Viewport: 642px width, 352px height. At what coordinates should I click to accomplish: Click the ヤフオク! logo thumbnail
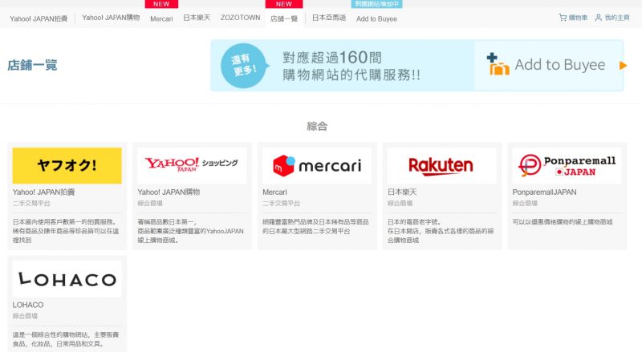(67, 165)
